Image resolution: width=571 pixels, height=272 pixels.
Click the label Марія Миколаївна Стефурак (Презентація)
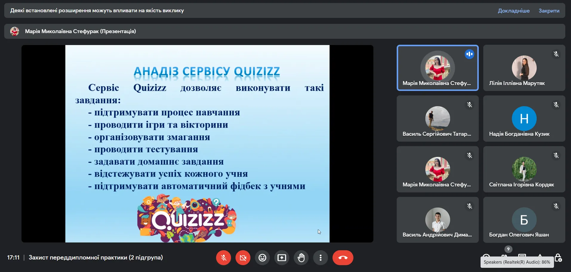(x=80, y=31)
